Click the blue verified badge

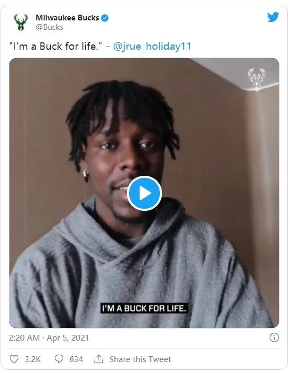(x=105, y=18)
